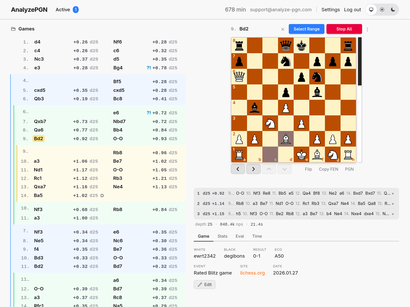Select move 7. Qxb7
The image size is (410, 307).
coord(40,122)
